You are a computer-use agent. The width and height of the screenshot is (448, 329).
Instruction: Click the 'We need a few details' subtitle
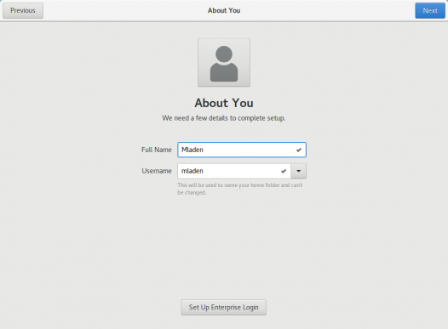pos(224,118)
